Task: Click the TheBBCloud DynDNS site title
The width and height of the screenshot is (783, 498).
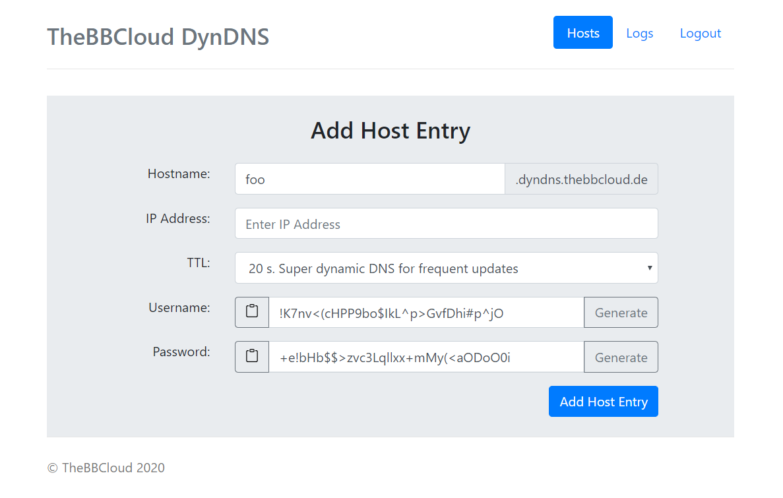Action: click(x=158, y=36)
